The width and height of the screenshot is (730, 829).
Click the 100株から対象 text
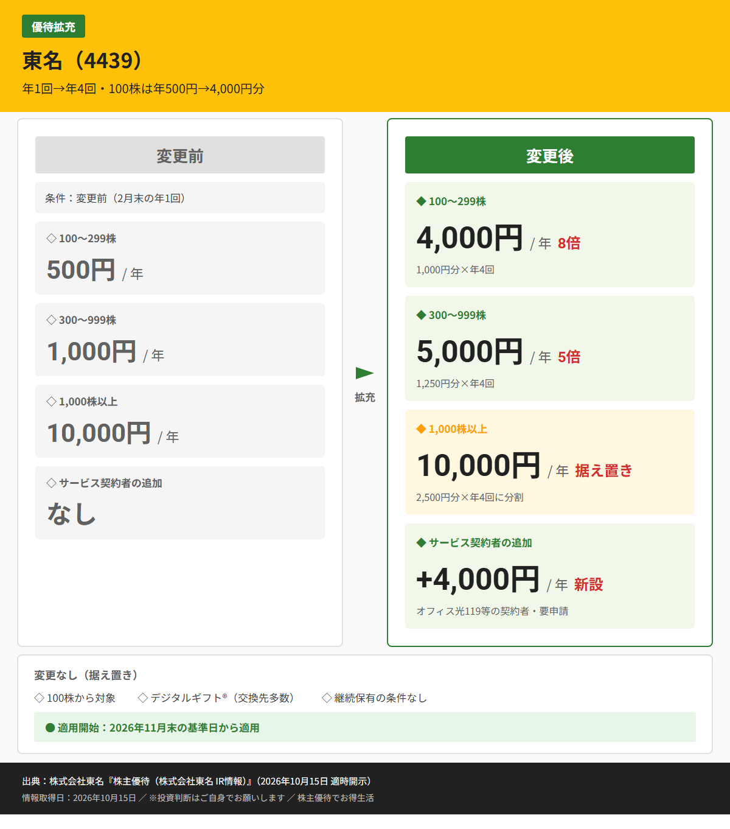pyautogui.click(x=82, y=698)
